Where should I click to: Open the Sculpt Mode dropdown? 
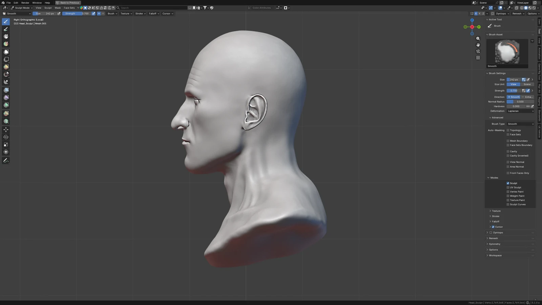point(22,8)
